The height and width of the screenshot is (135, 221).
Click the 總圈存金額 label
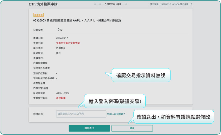tap(39, 83)
